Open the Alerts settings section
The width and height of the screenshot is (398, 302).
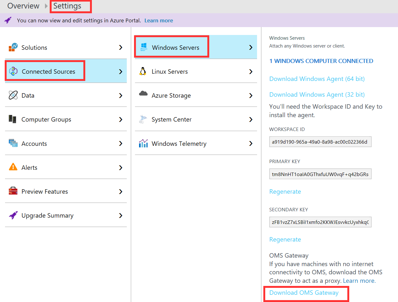click(66, 167)
